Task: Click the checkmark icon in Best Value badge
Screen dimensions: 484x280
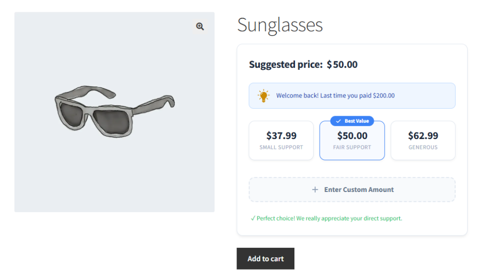Action: pos(339,121)
